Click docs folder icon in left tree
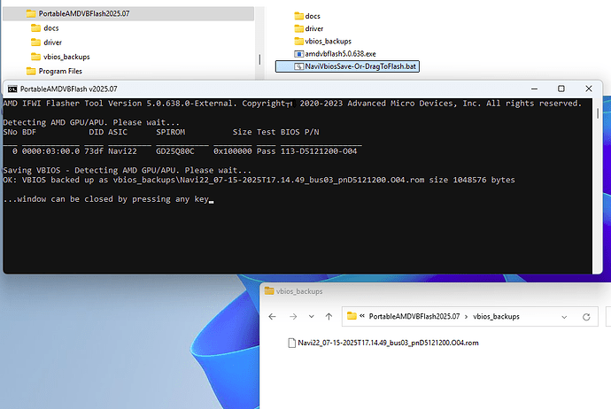611x409 pixels. click(35, 28)
